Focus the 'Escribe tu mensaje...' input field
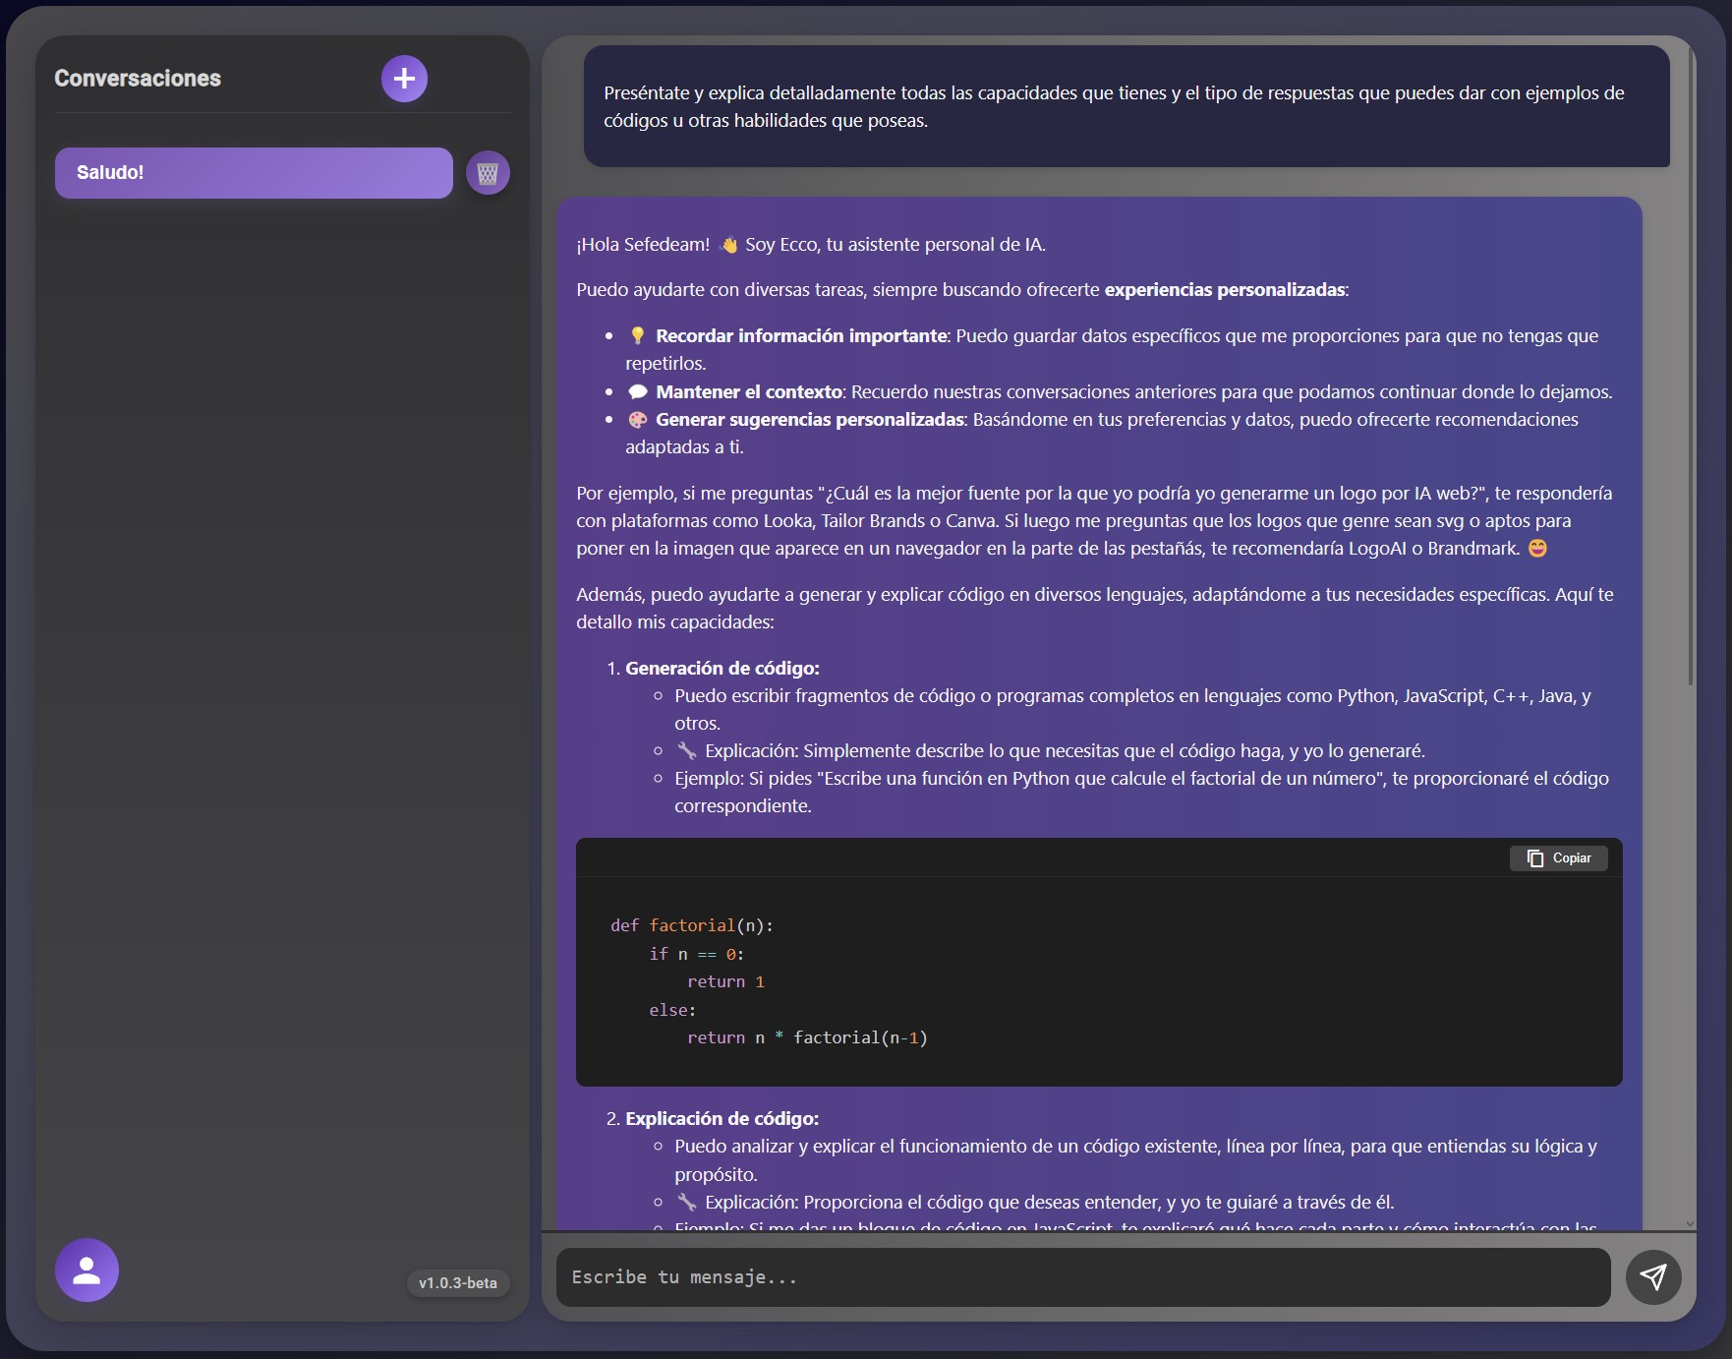Viewport: 1732px width, 1359px height. [x=1081, y=1277]
